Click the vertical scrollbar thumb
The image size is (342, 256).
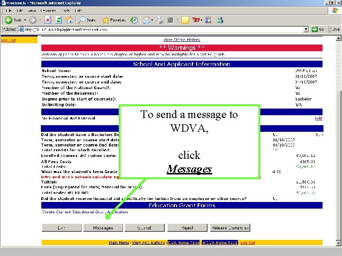[x=339, y=165]
